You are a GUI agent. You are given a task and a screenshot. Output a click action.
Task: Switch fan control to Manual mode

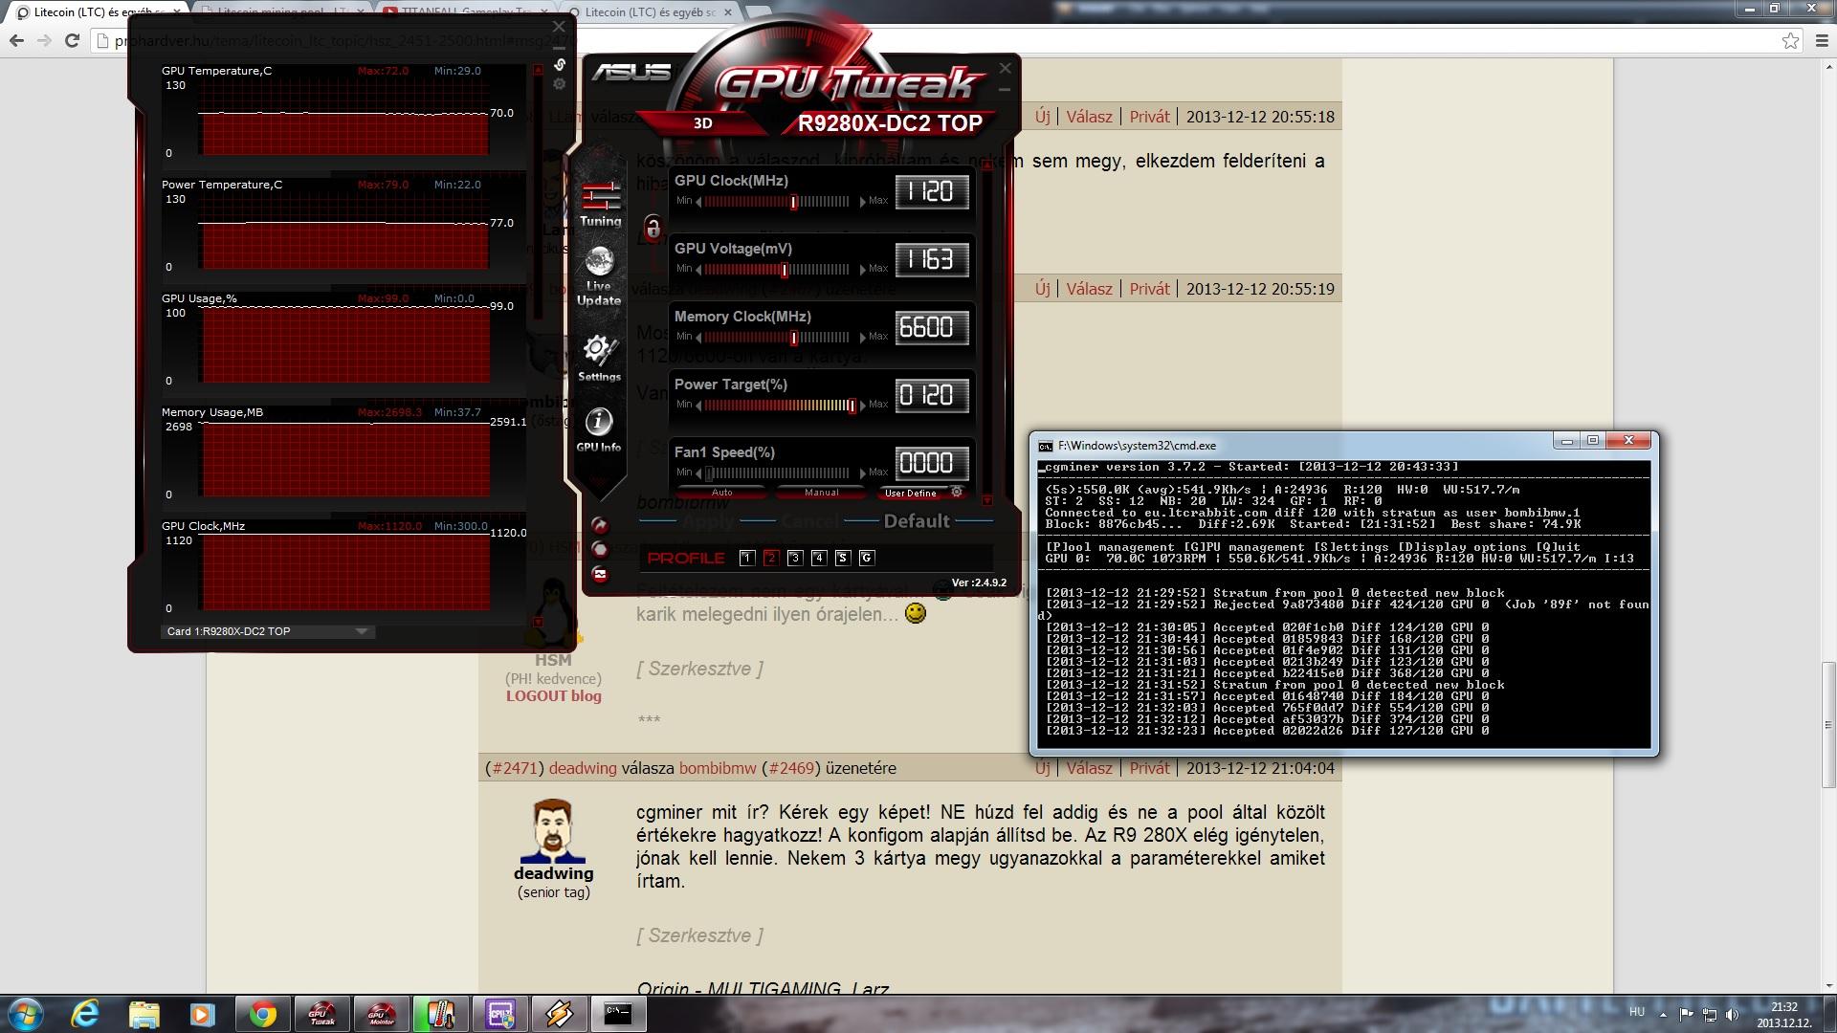pos(821,493)
